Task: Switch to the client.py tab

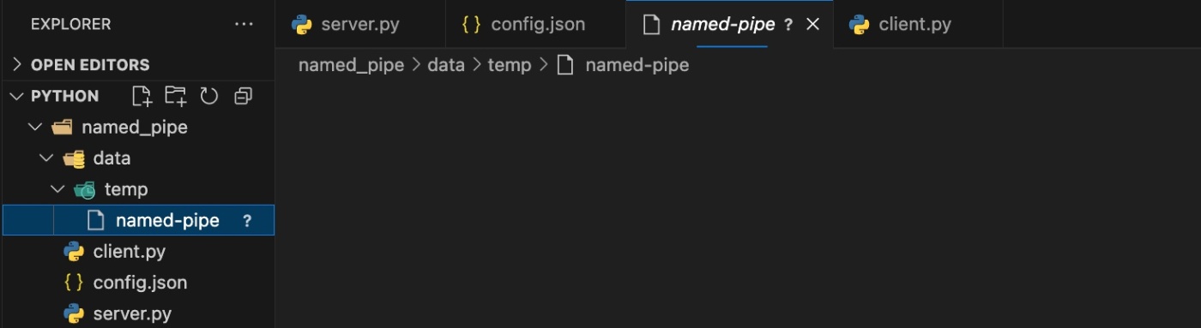Action: pyautogui.click(x=915, y=24)
